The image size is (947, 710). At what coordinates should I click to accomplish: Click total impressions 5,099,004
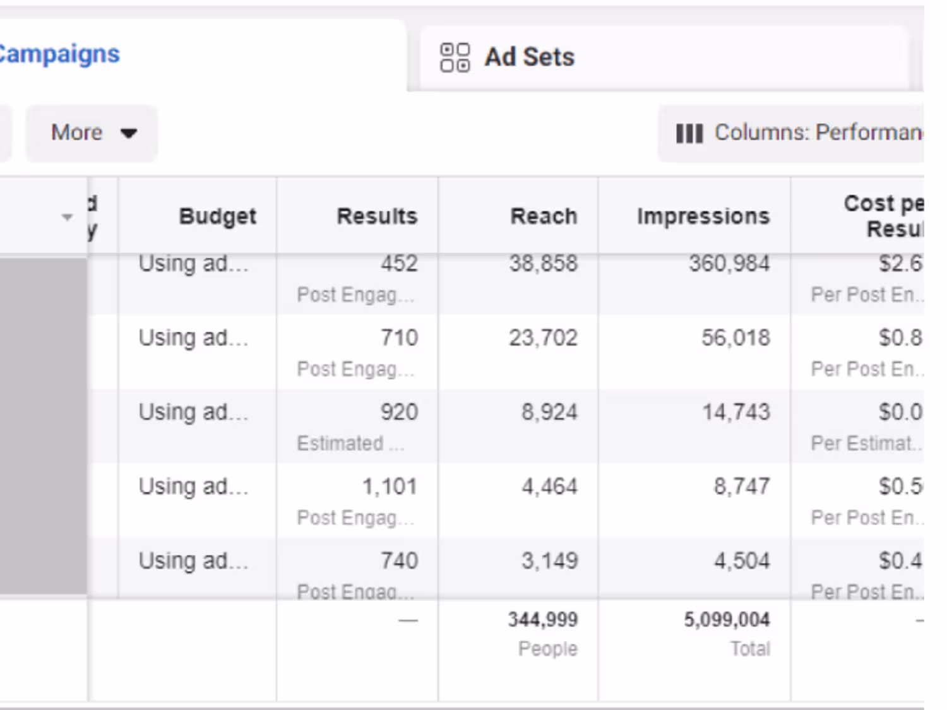tap(727, 620)
